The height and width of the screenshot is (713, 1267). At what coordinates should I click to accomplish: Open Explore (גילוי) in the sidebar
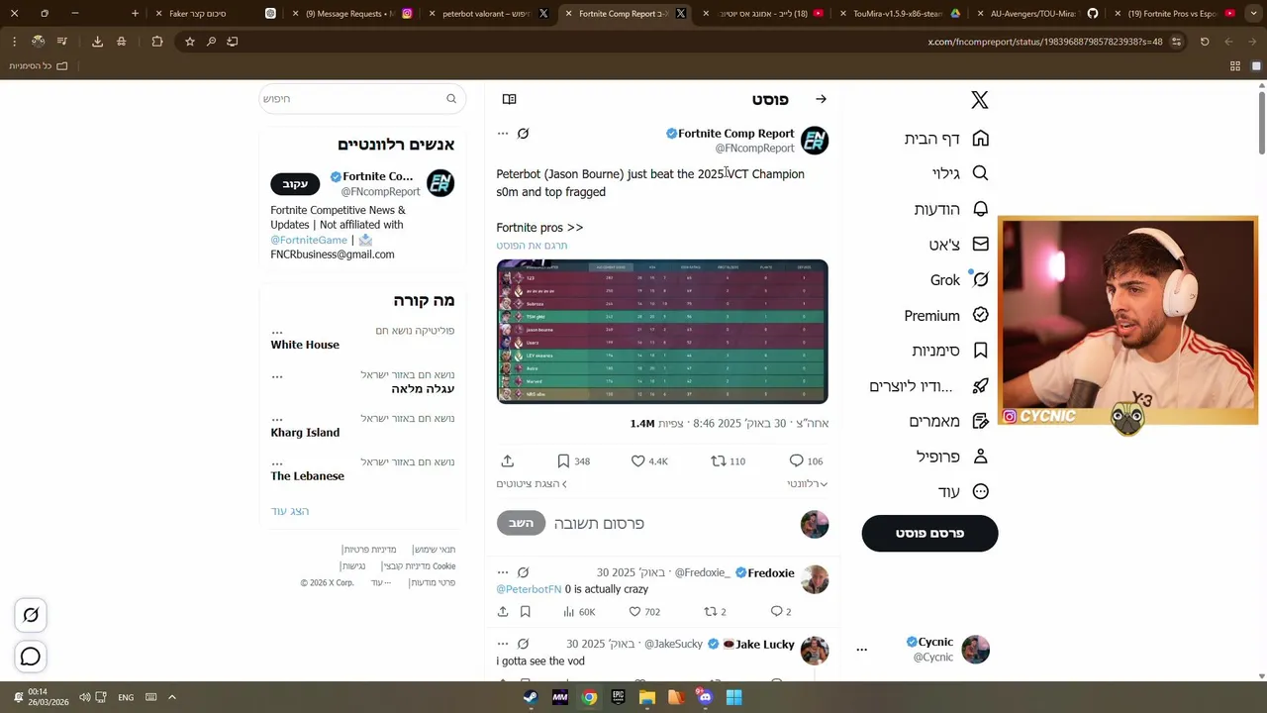960,173
